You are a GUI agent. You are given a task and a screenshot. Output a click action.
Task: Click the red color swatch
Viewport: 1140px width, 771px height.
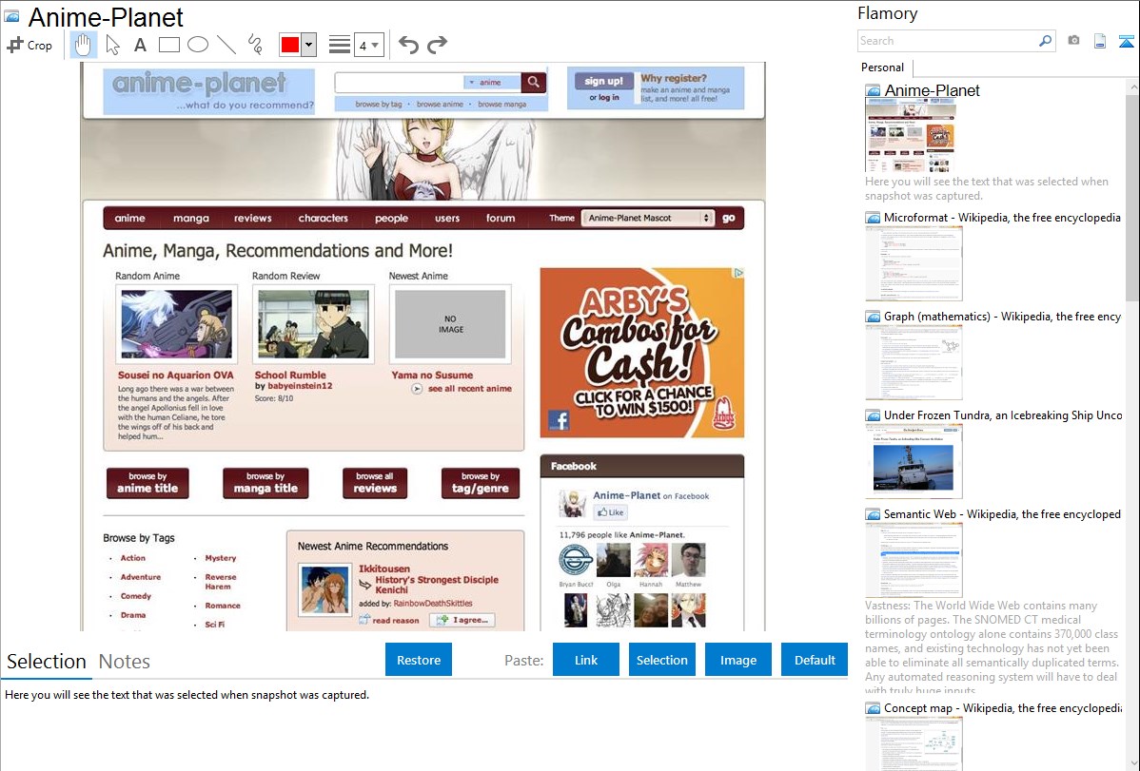point(289,45)
